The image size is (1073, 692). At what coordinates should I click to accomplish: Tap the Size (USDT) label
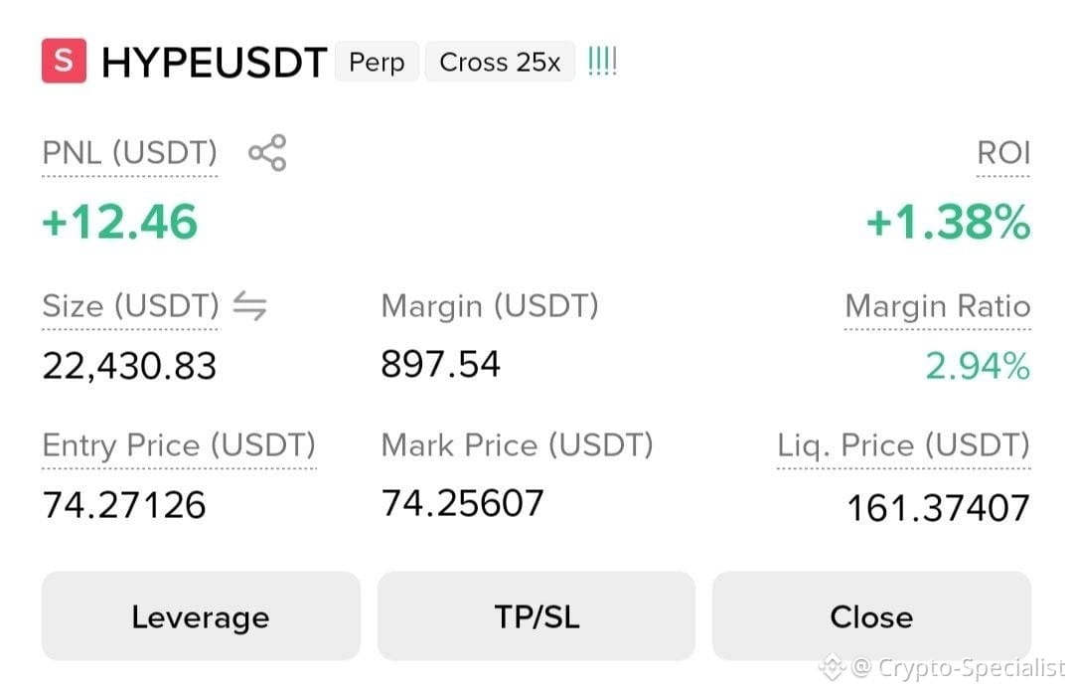131,305
